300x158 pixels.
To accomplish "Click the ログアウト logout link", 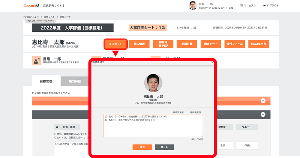I will coord(271,6).
